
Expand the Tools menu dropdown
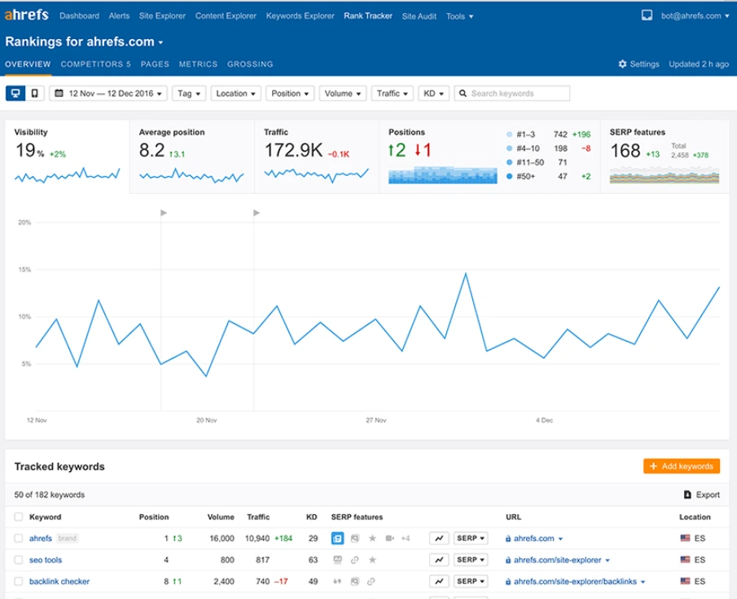coord(459,16)
